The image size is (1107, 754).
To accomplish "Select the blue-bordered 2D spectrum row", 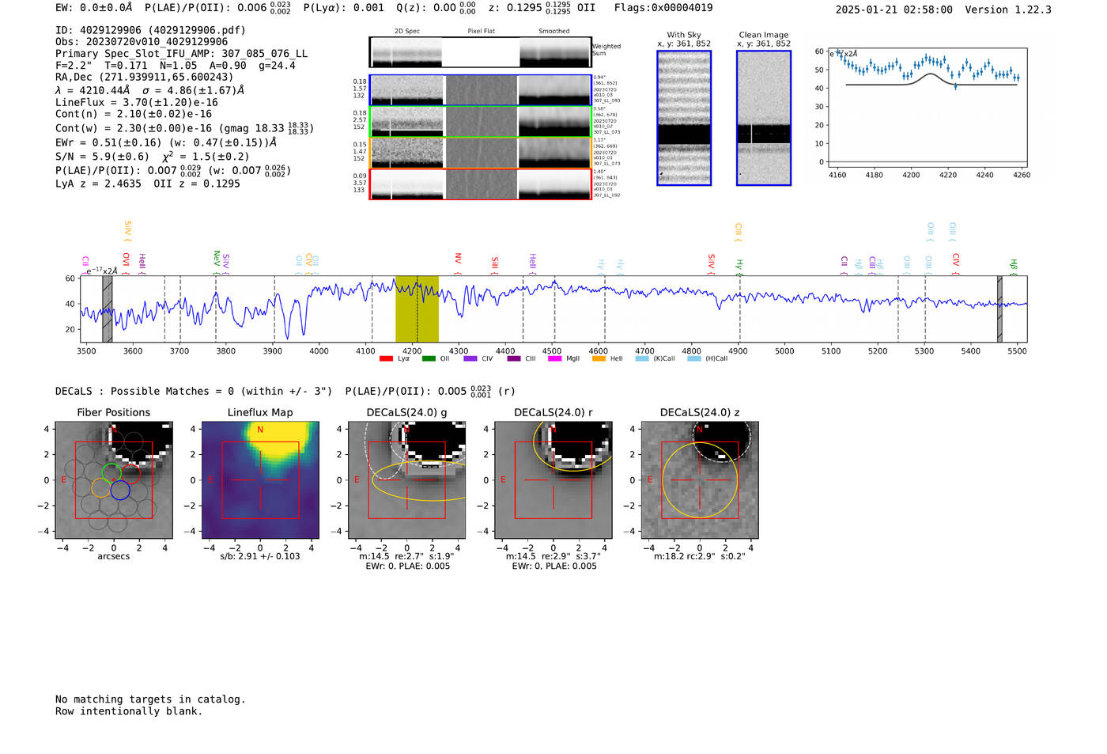I will point(481,90).
